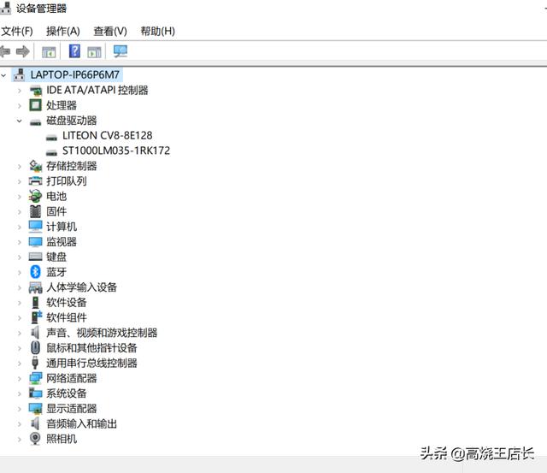
Task: Click the 处理器 processor chip icon
Action: click(x=35, y=105)
